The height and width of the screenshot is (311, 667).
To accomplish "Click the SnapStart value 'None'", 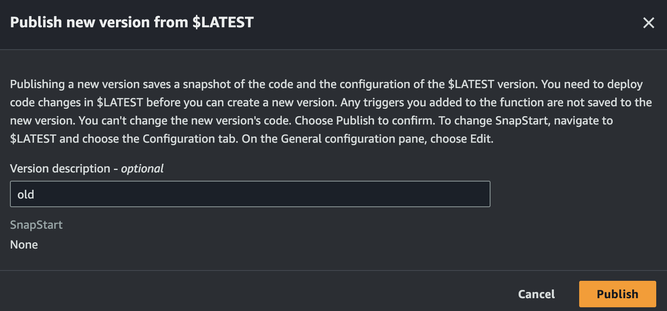I will [x=24, y=245].
